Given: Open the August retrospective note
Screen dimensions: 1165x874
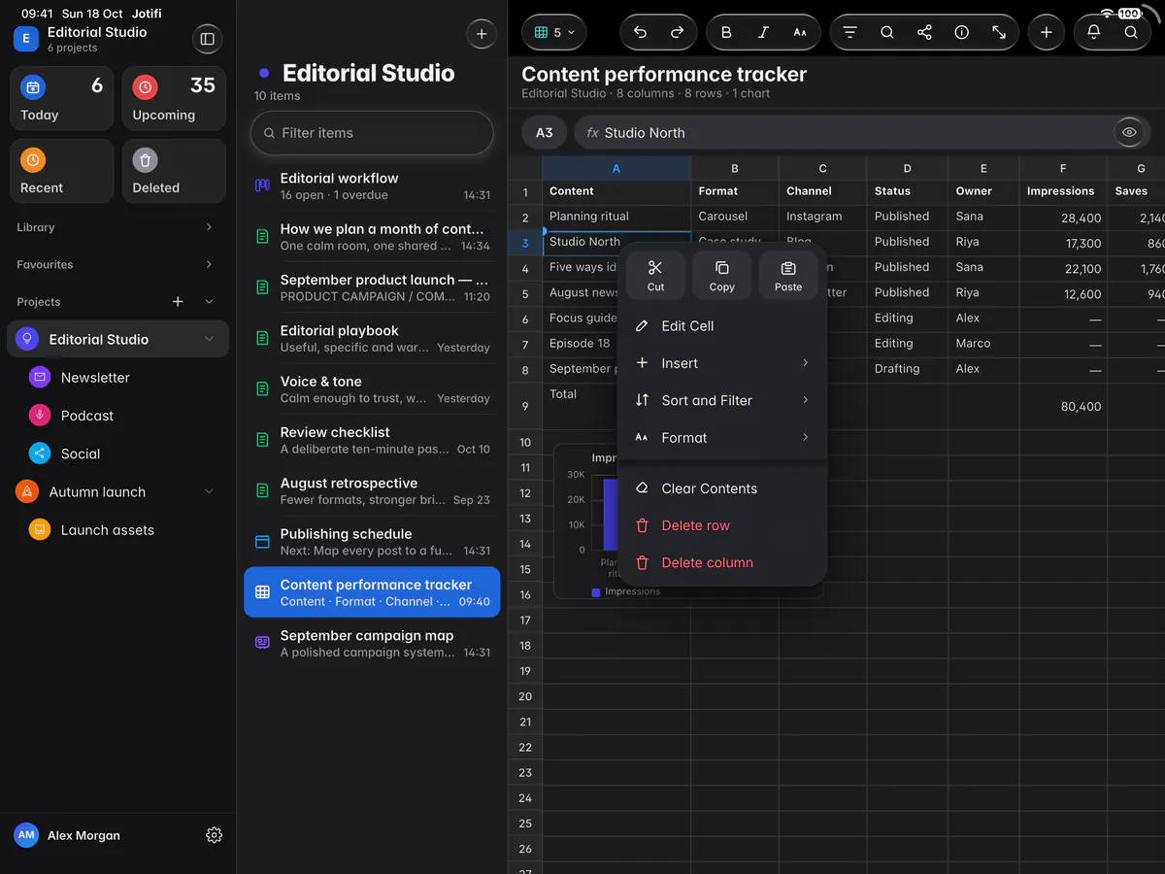Looking at the screenshot, I should point(372,490).
